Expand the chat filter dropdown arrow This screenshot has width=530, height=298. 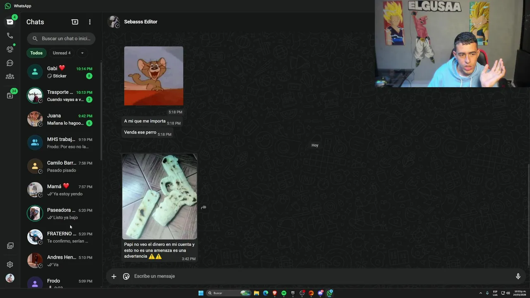click(x=82, y=53)
